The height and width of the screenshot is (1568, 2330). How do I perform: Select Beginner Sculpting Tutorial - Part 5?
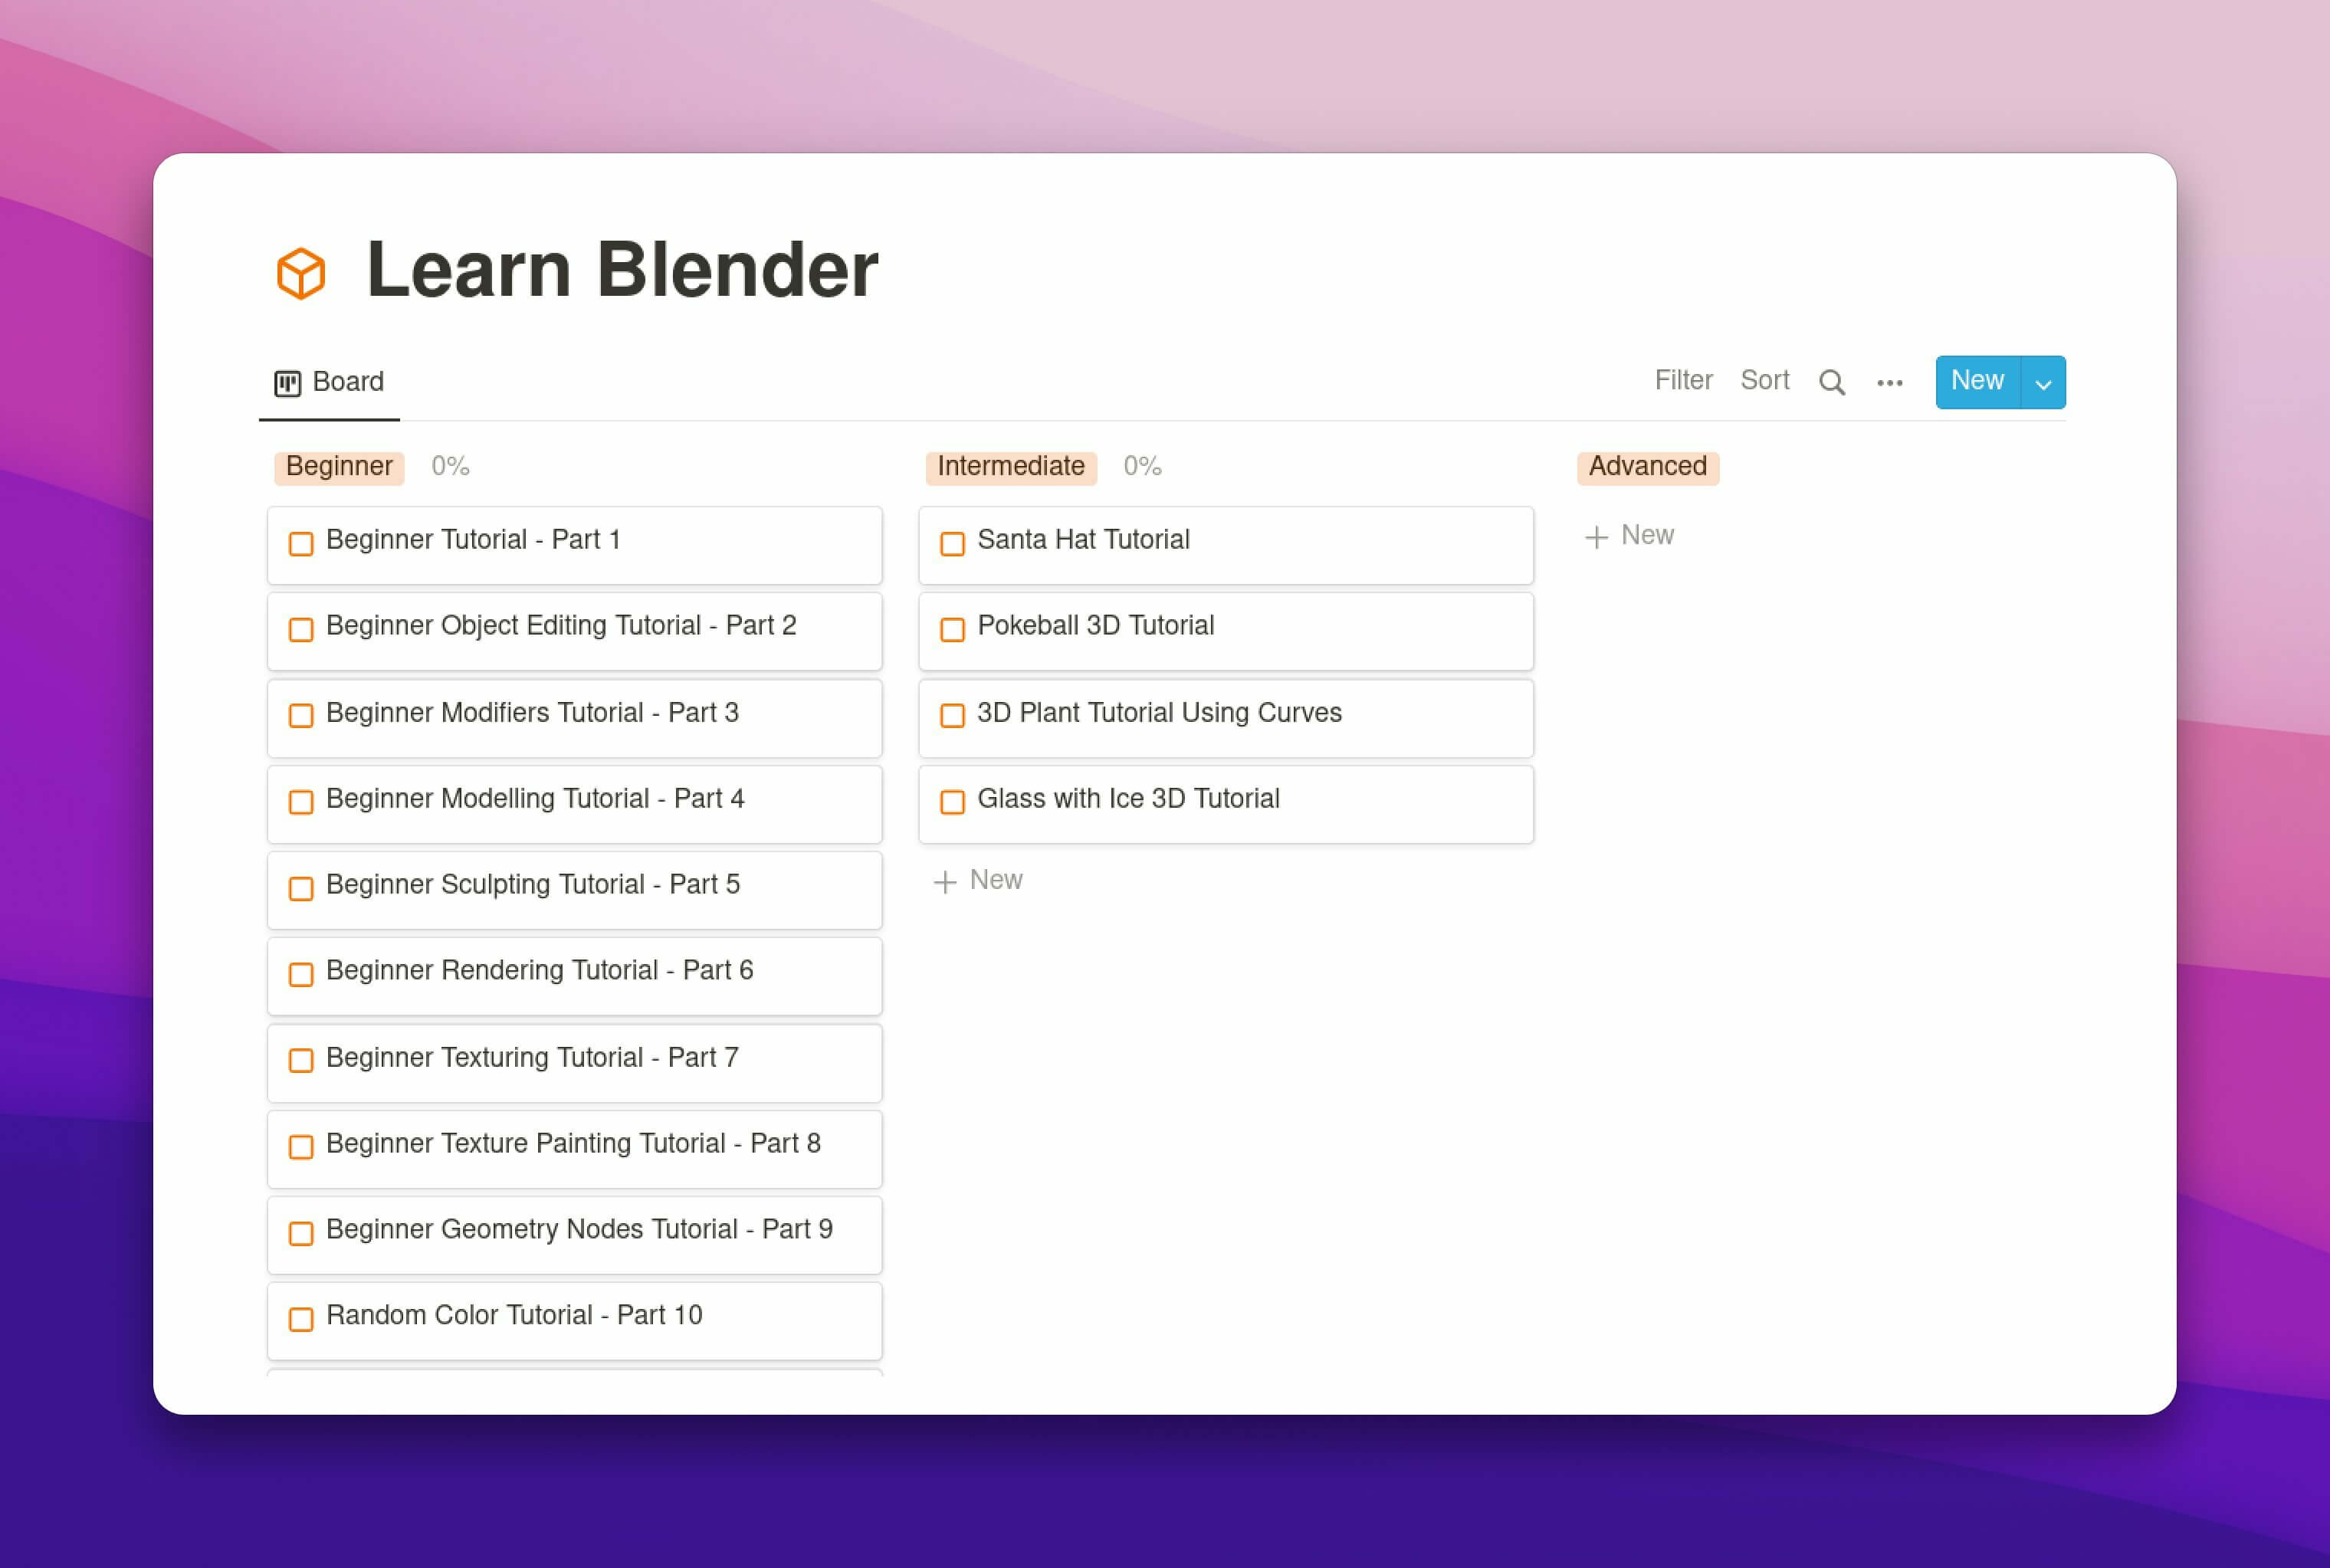pos(574,885)
